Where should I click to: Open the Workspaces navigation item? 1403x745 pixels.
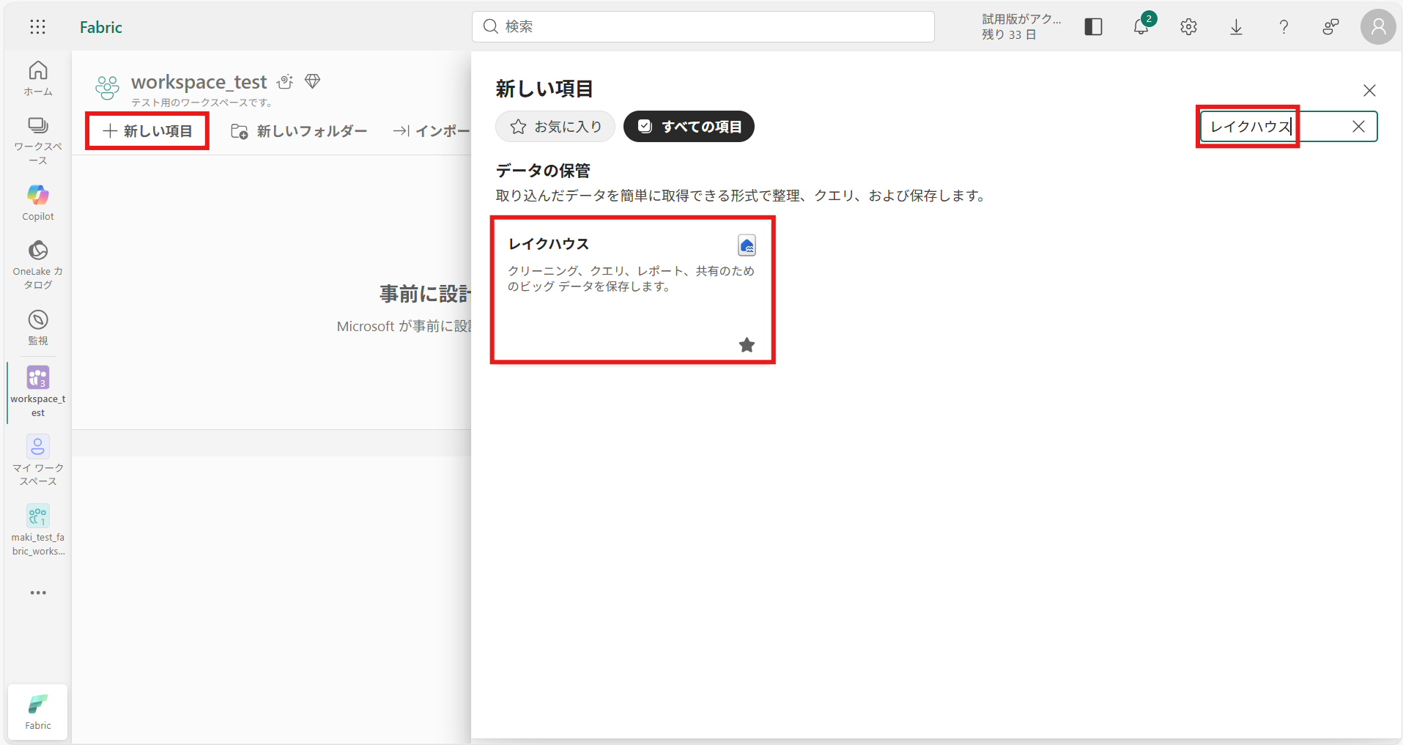[x=38, y=140]
